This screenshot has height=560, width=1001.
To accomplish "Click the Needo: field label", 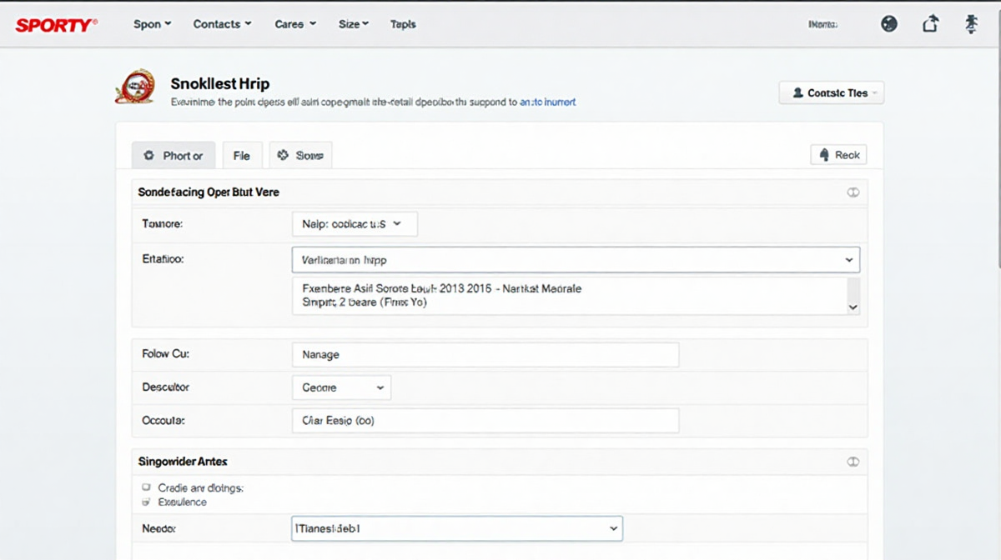I will click(159, 528).
